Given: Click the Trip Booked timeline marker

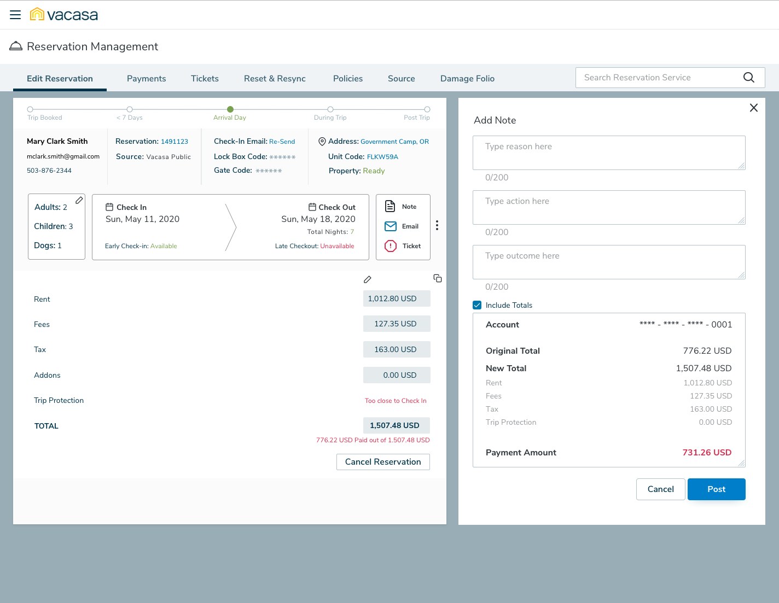Looking at the screenshot, I should coord(30,109).
